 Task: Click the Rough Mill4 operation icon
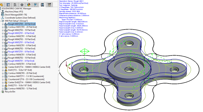[x=6, y=39]
